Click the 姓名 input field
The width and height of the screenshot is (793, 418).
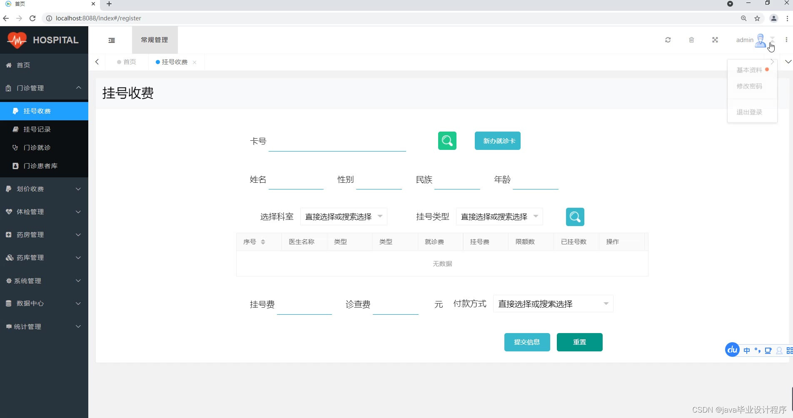[x=296, y=180]
